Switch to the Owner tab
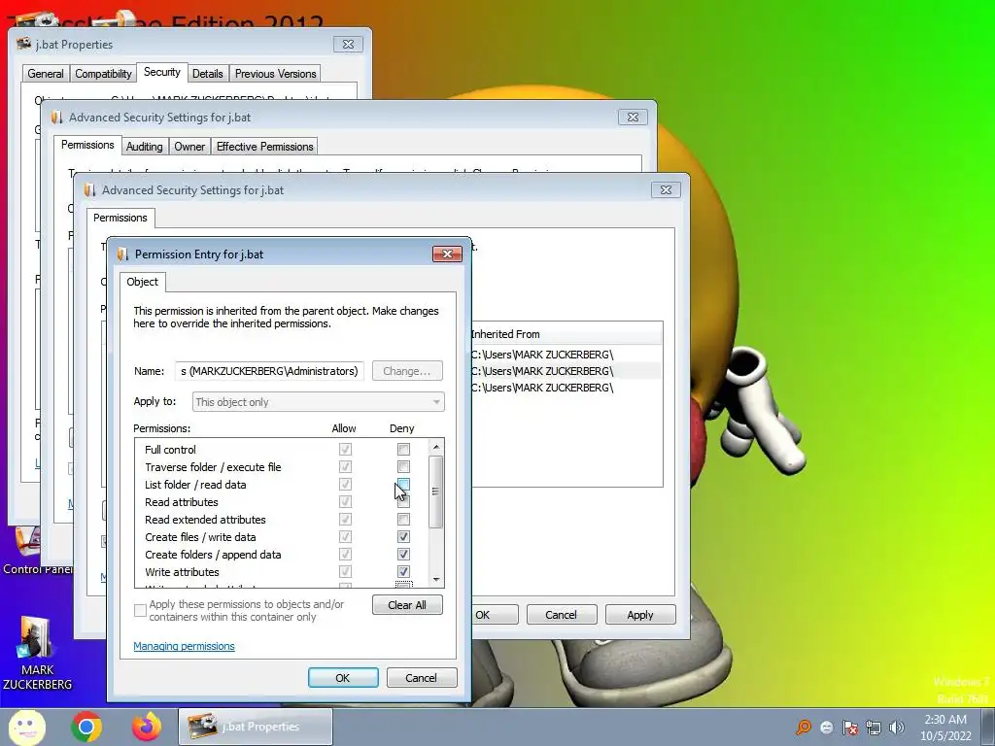 pos(189,147)
